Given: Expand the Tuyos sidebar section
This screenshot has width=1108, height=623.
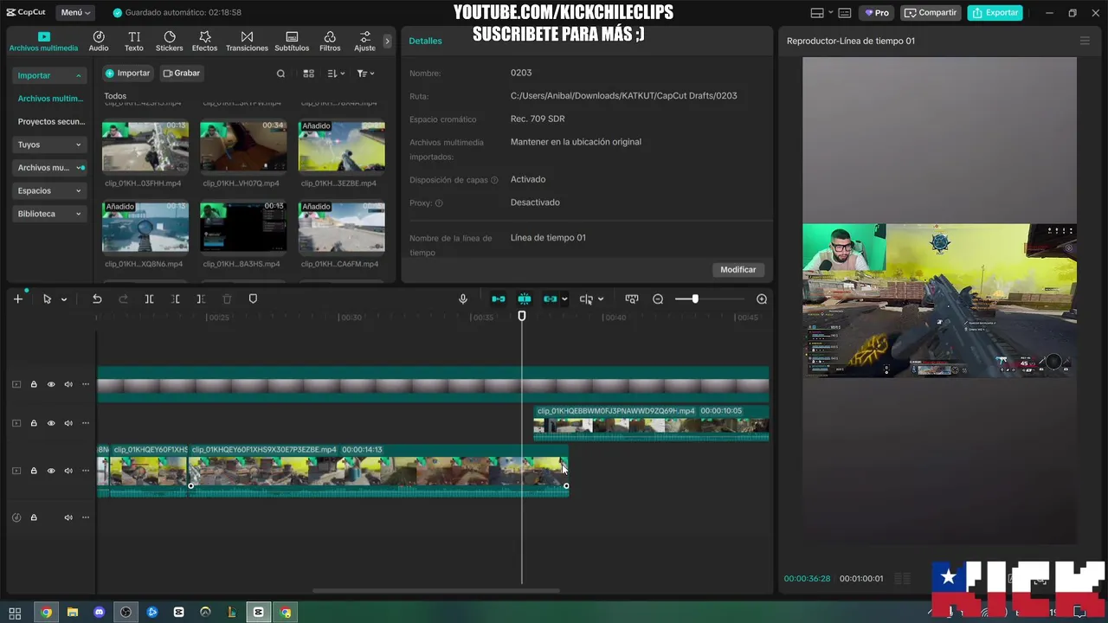Looking at the screenshot, I should [x=49, y=145].
